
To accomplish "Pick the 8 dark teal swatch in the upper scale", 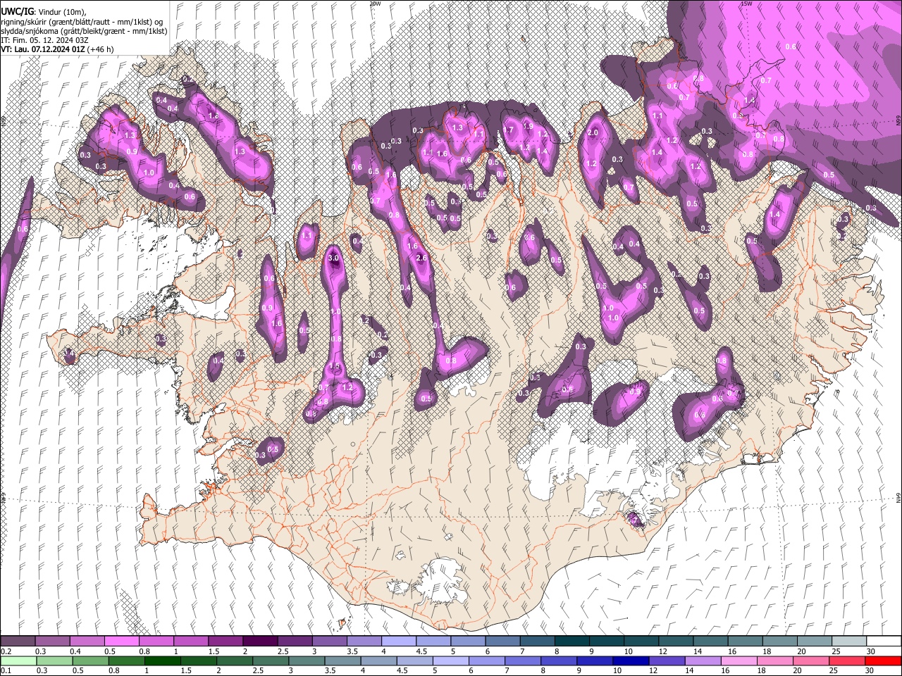I will pyautogui.click(x=572, y=641).
